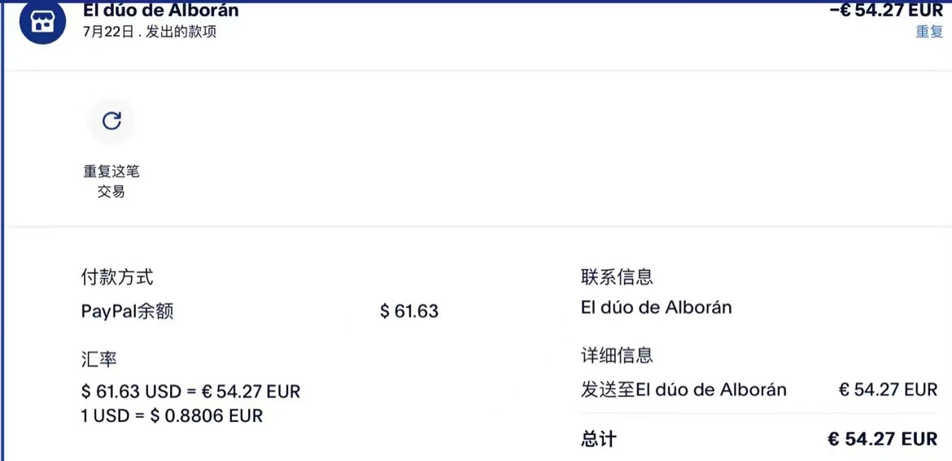Click the 付款方式 section heading
Viewport: 952px width, 461px height.
117,277
